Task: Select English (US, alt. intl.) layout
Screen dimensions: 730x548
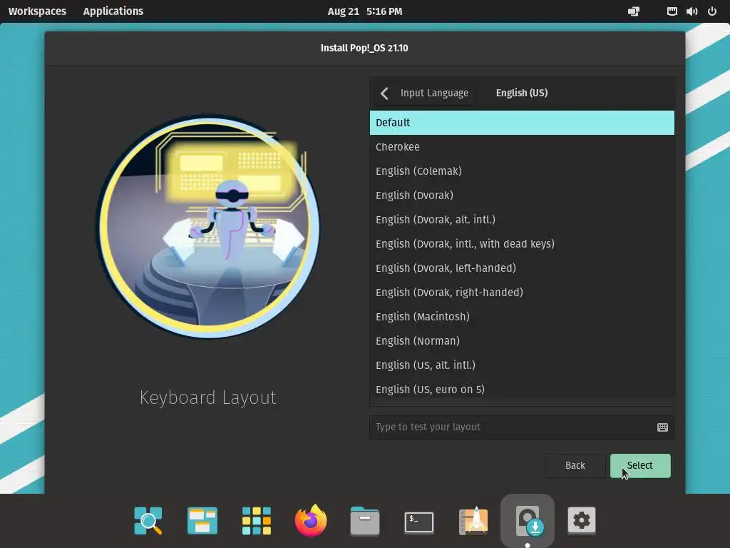Action: [x=522, y=365]
